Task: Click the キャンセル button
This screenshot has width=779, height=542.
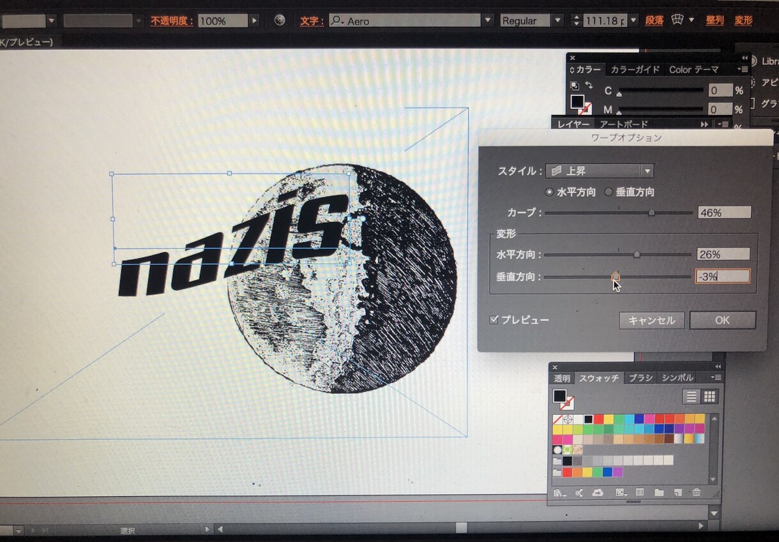Action: pyautogui.click(x=651, y=320)
